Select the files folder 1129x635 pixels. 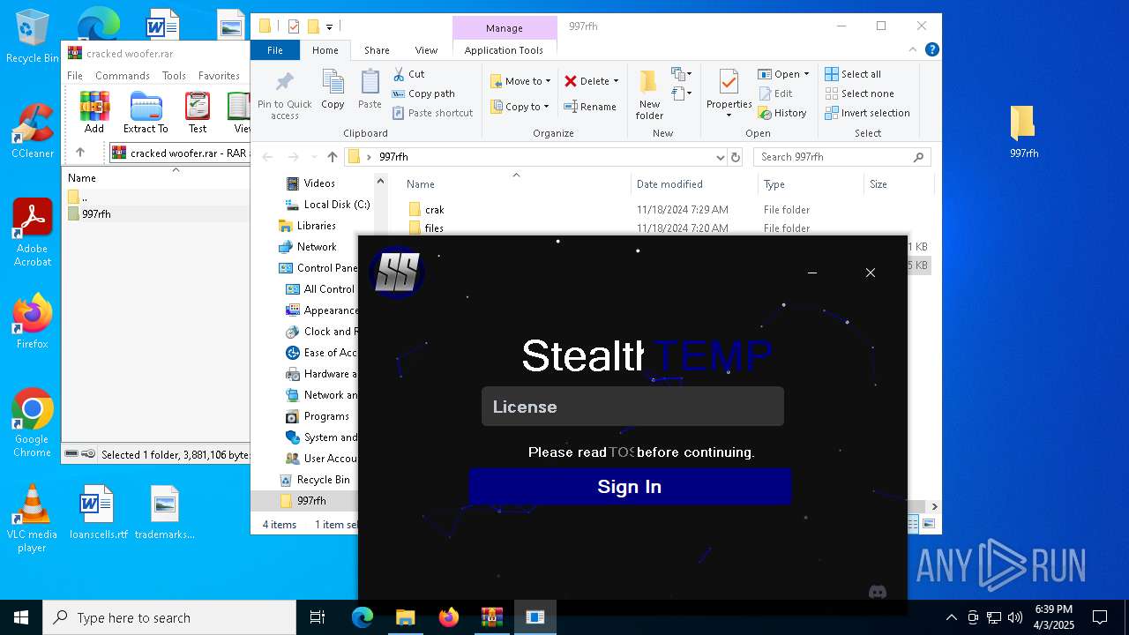[434, 228]
